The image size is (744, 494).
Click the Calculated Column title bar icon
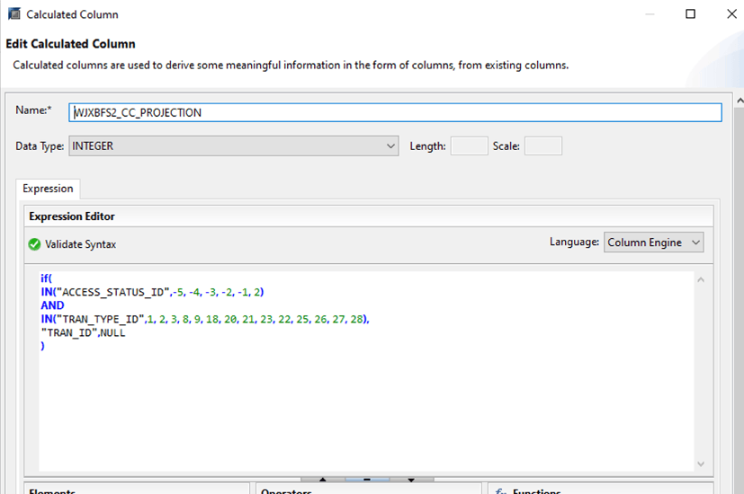pos(13,14)
